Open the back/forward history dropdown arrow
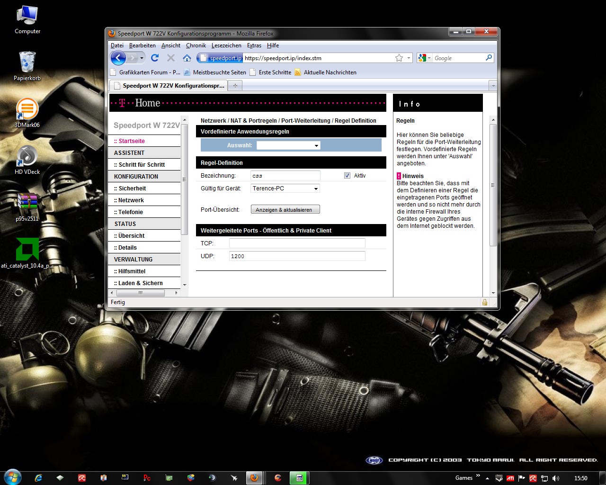 click(x=142, y=58)
